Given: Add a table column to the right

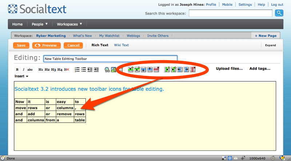Looking at the screenshot, I should tap(174, 69).
